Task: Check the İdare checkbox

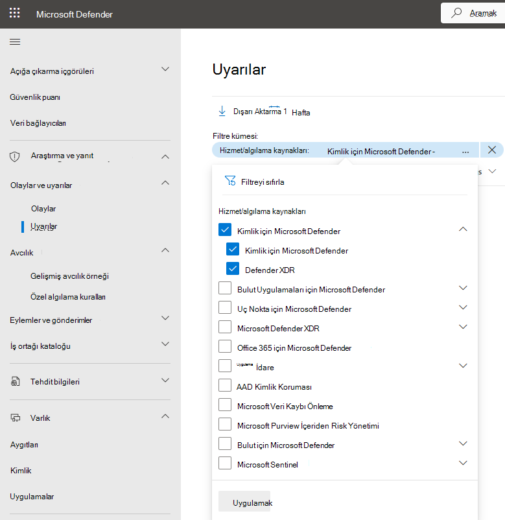Action: point(225,366)
